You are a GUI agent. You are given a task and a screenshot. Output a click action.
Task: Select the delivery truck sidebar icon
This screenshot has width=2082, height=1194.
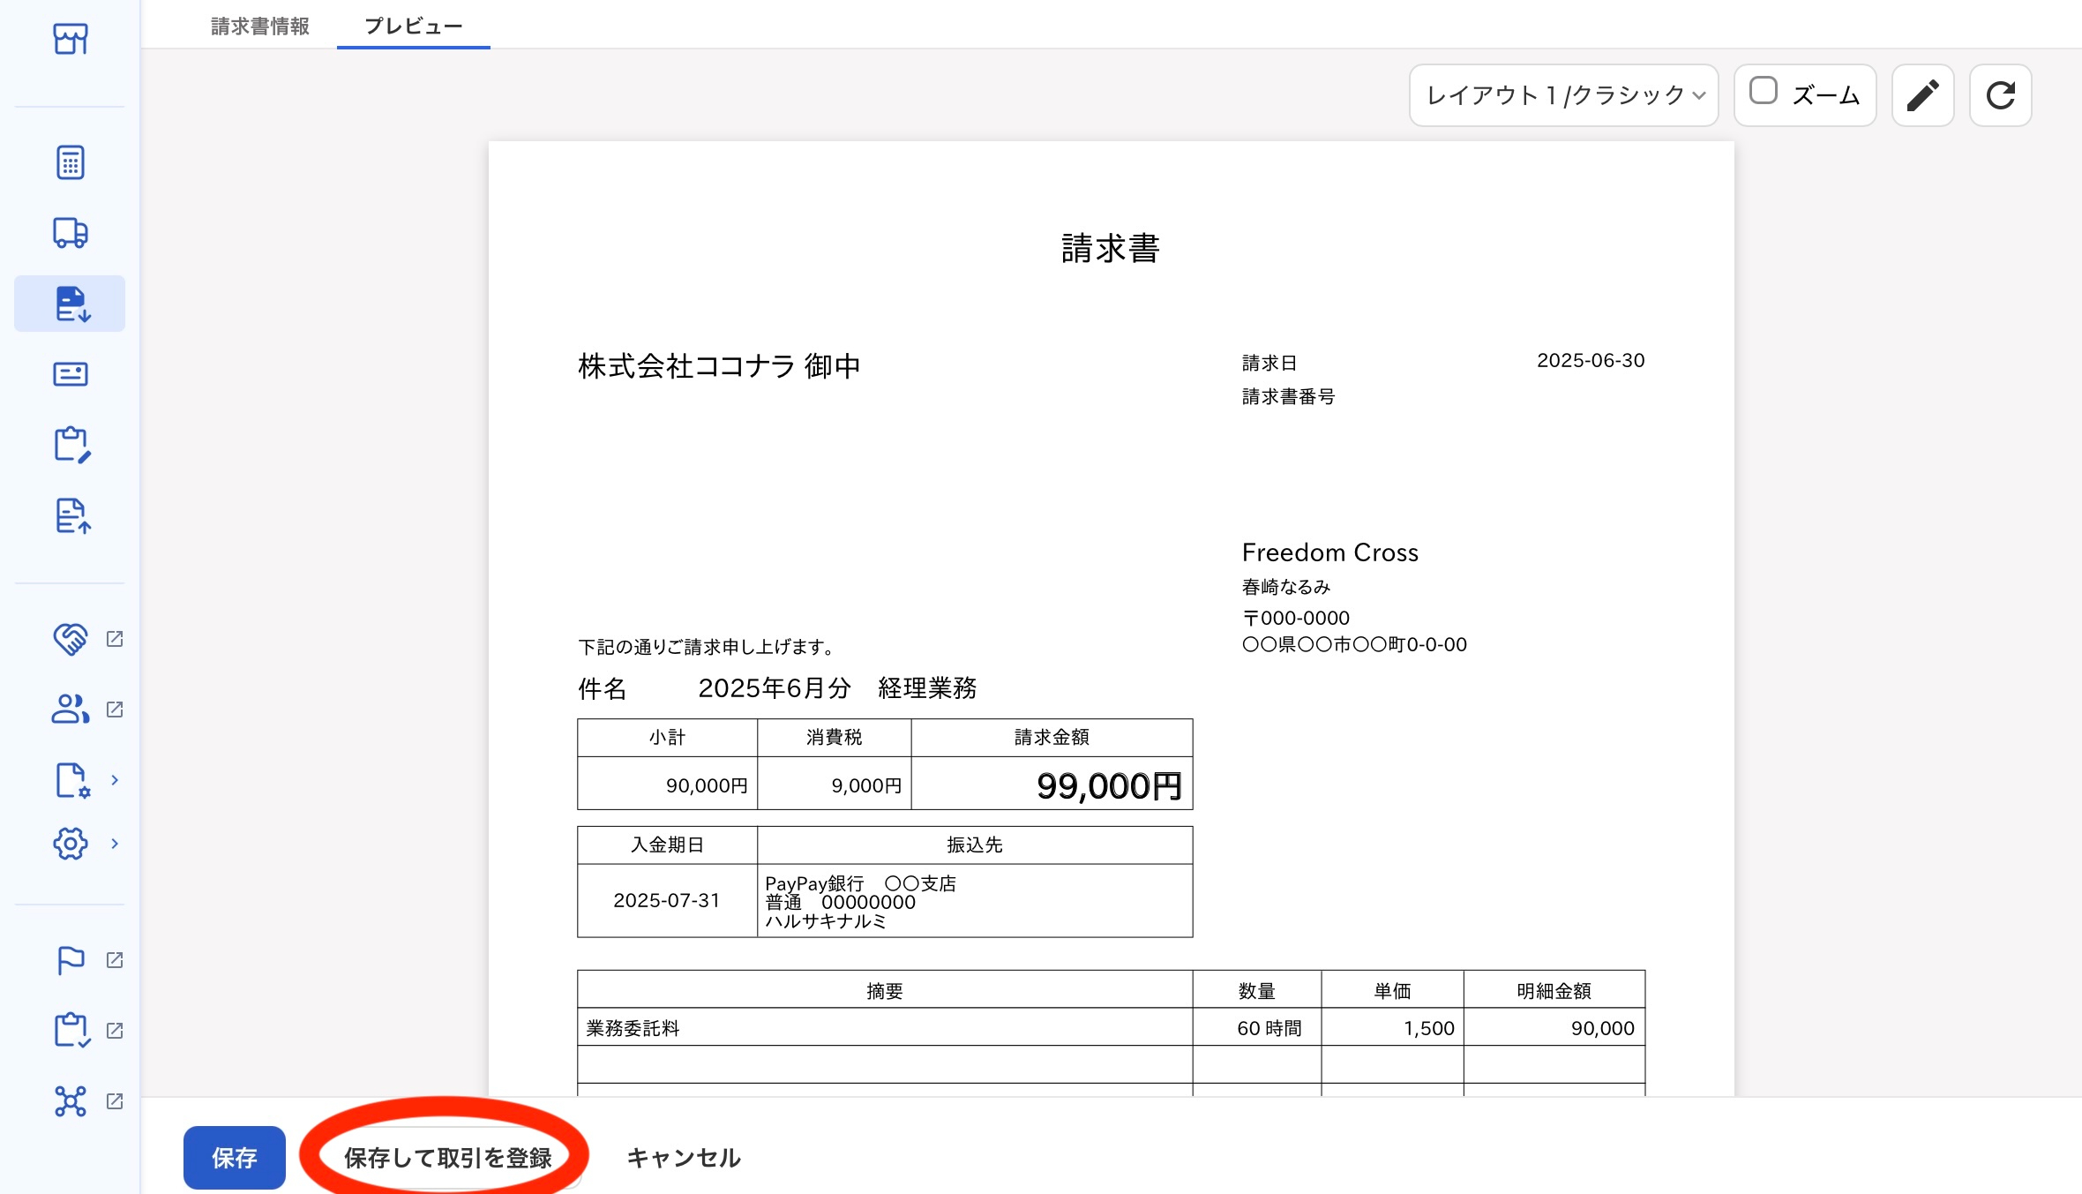click(x=70, y=233)
